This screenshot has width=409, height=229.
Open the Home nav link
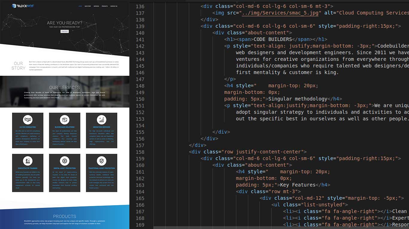80,6
